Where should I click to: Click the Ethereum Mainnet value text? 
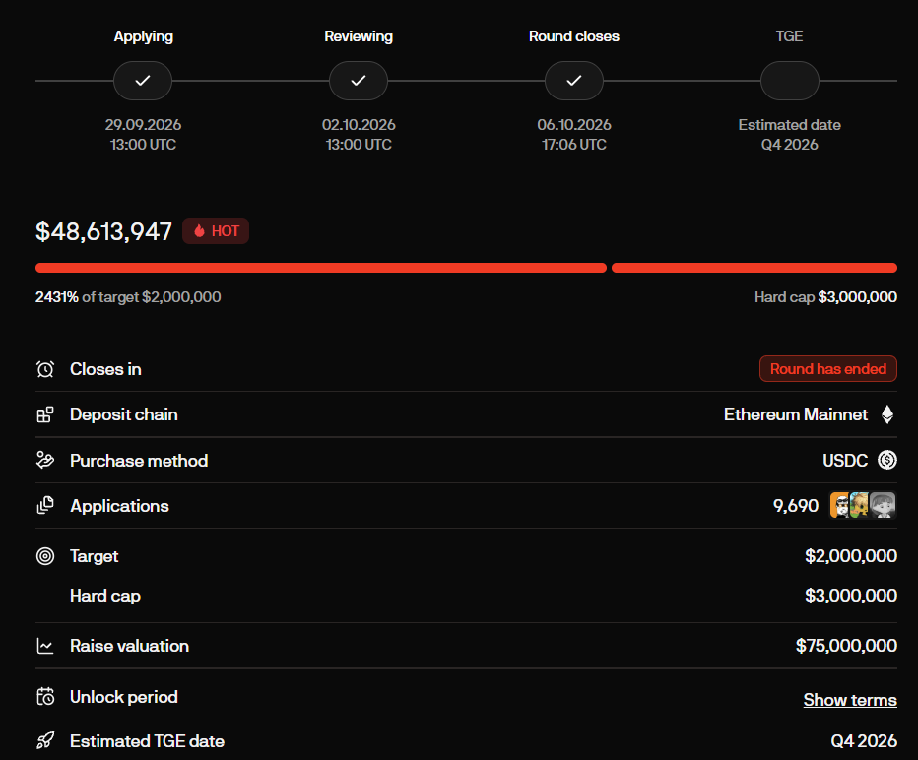796,414
